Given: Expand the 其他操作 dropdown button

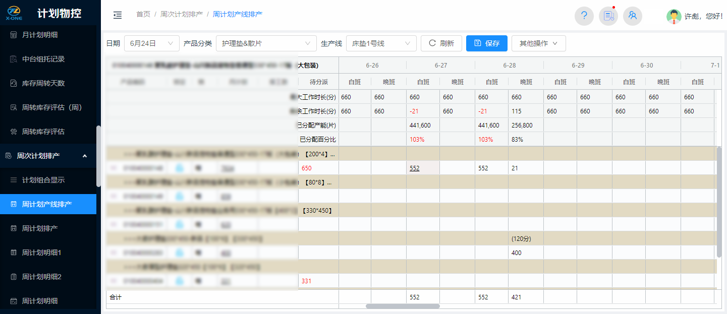Looking at the screenshot, I should click(x=538, y=43).
